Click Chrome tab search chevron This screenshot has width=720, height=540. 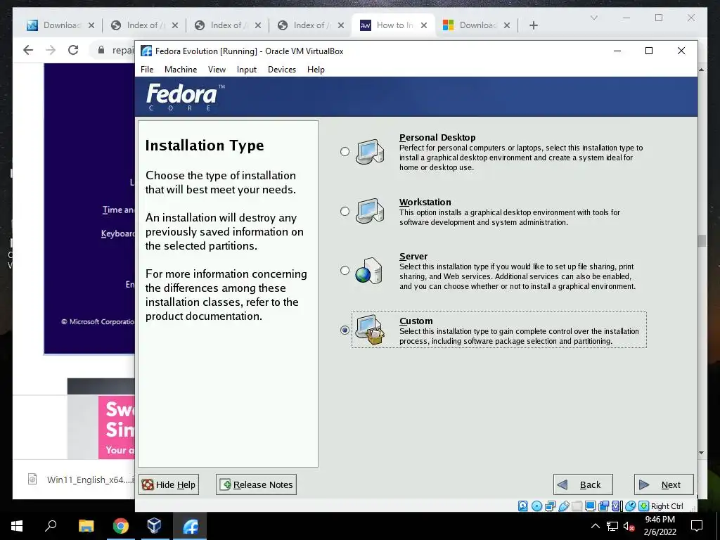click(x=593, y=18)
